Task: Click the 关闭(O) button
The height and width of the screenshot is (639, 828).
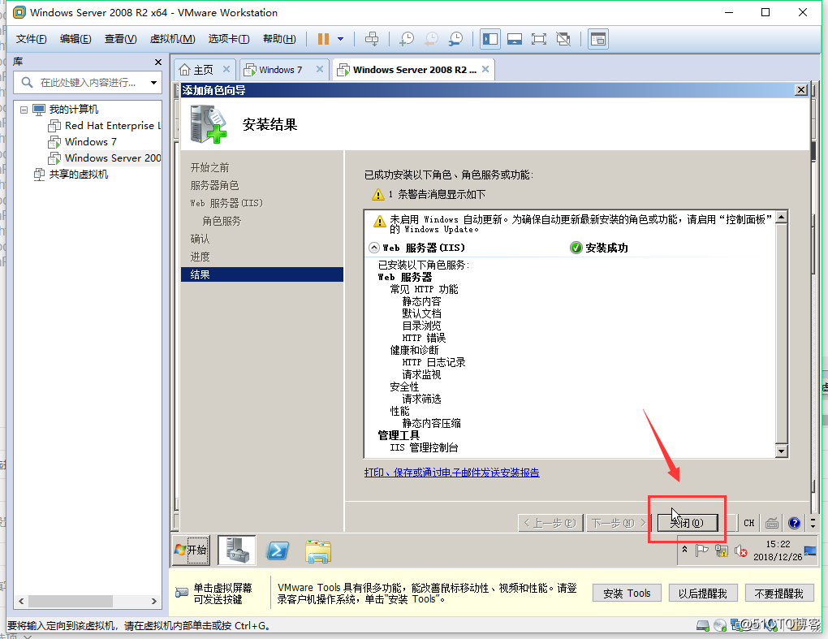Action: click(687, 523)
